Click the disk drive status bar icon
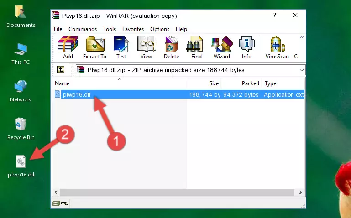Viewport: 351px width, 218px height. [56, 203]
